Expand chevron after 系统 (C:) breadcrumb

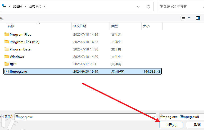(x=44, y=6)
